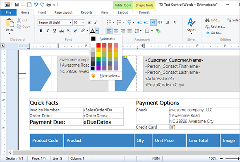Viewport: 240px width, 162px height.
Task: Switch to the Insert tab
Action: point(42,12)
